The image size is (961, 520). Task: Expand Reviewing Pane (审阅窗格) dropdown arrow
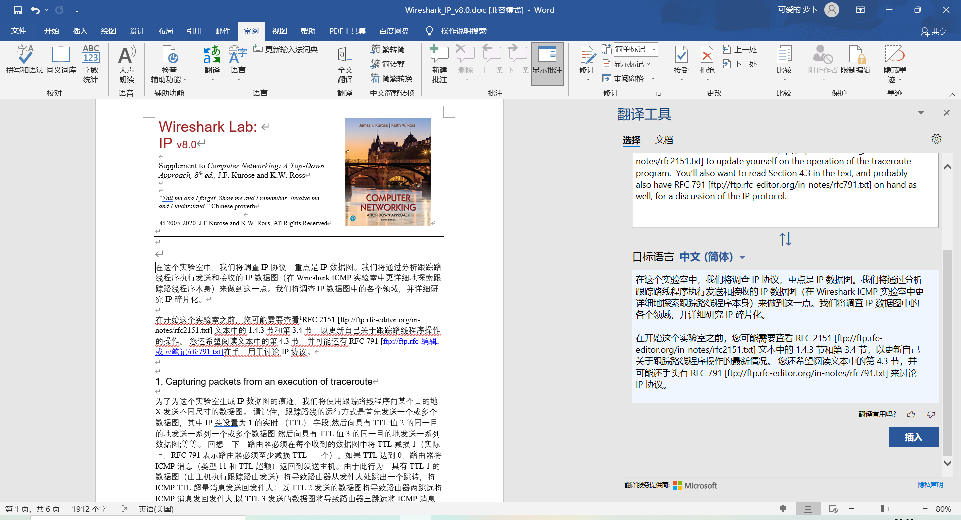(653, 78)
